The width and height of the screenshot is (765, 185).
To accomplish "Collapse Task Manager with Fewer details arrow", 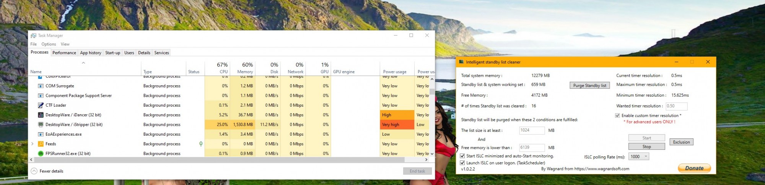I will pyautogui.click(x=34, y=171).
